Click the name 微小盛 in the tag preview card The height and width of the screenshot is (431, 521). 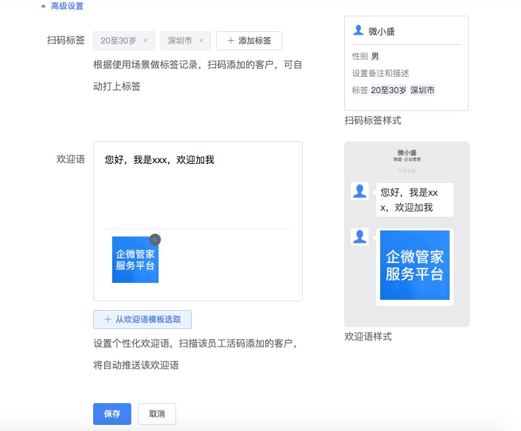(x=382, y=31)
